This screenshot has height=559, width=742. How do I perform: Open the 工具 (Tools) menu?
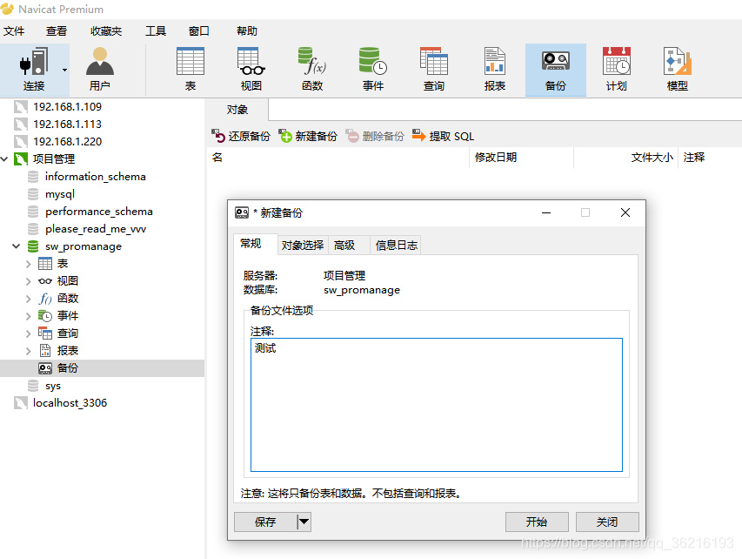click(x=155, y=31)
